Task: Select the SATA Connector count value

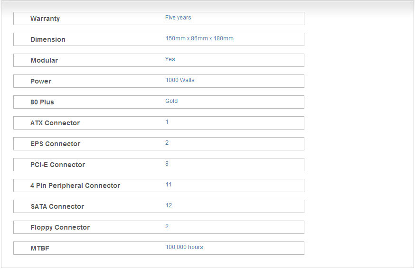Action: tap(169, 205)
